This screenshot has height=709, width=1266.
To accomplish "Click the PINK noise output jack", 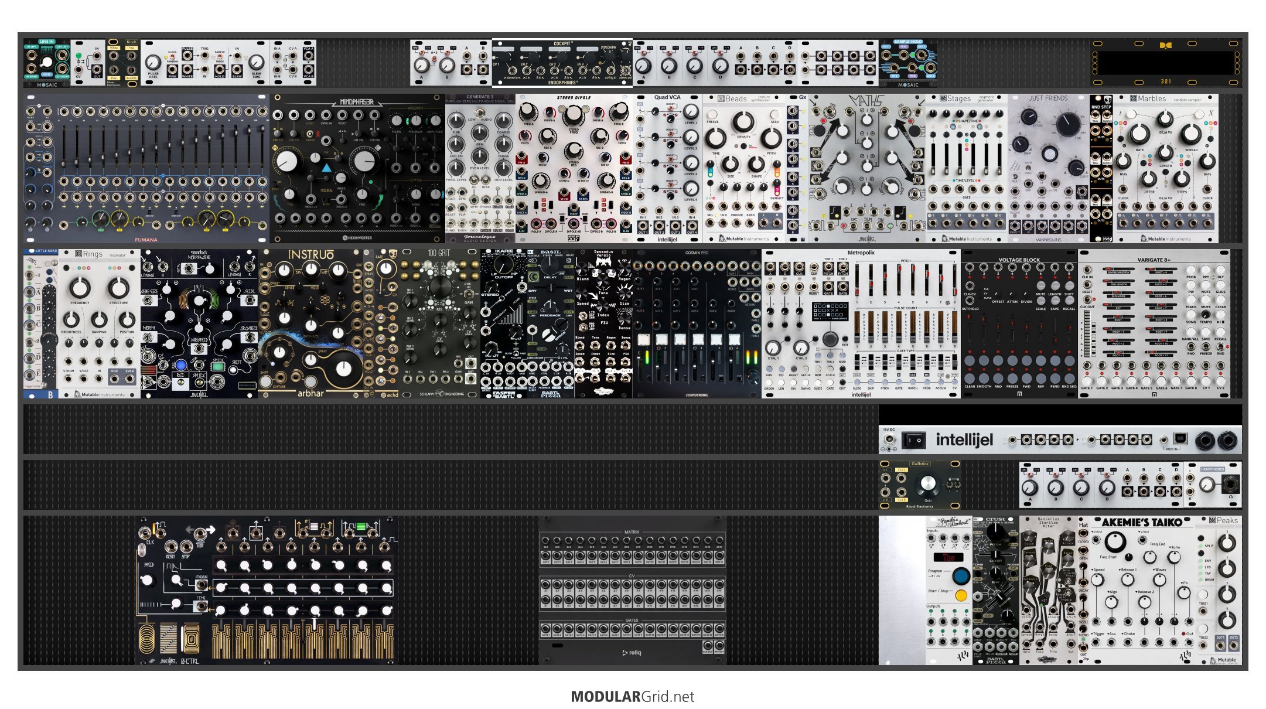I will [x=173, y=70].
